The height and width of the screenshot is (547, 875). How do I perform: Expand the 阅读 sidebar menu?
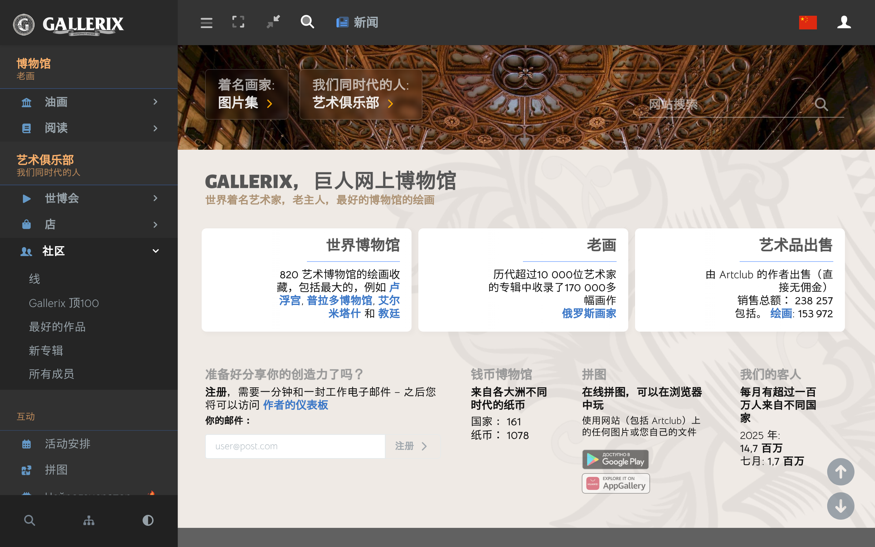[x=89, y=128]
